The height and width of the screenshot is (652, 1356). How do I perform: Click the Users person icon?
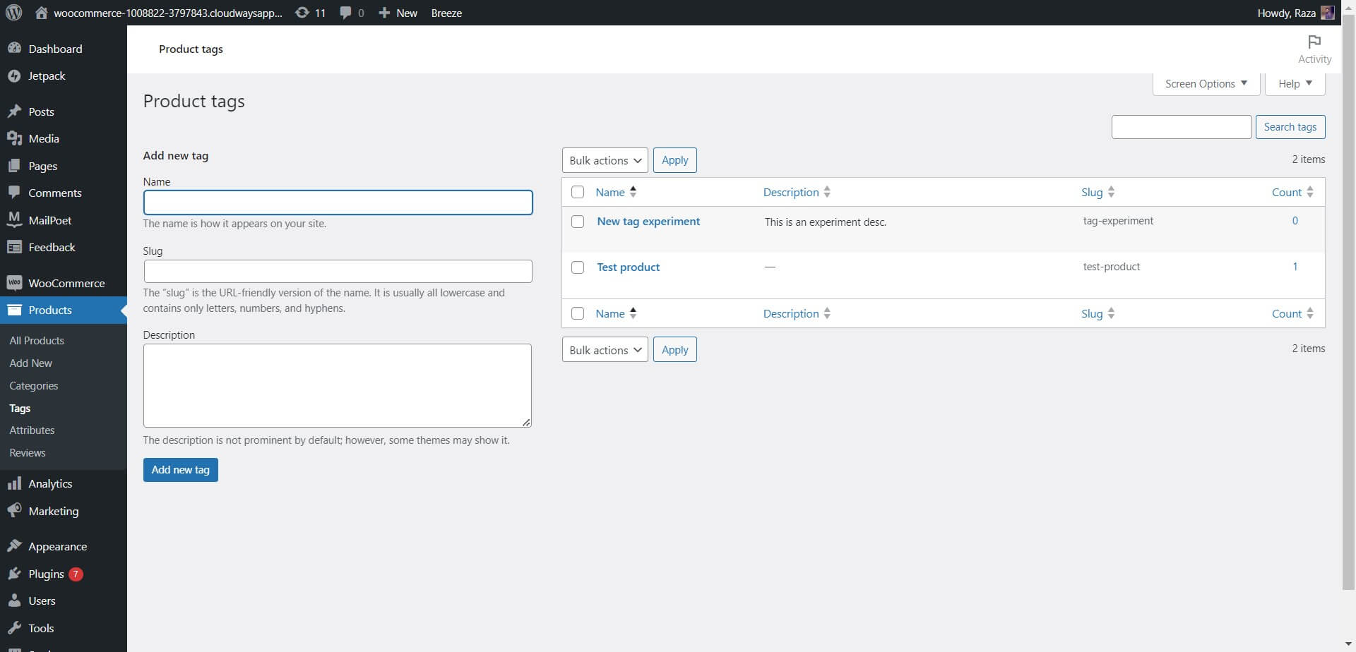point(14,600)
